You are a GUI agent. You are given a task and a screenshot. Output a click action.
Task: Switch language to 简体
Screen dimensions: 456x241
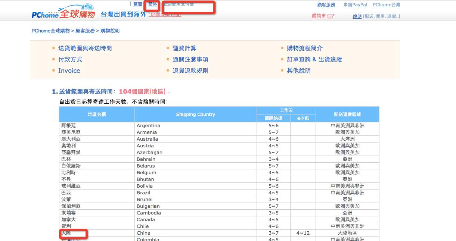click(152, 4)
